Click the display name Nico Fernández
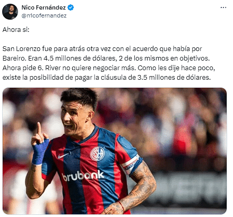This screenshot has width=233, height=217. pos(44,7)
